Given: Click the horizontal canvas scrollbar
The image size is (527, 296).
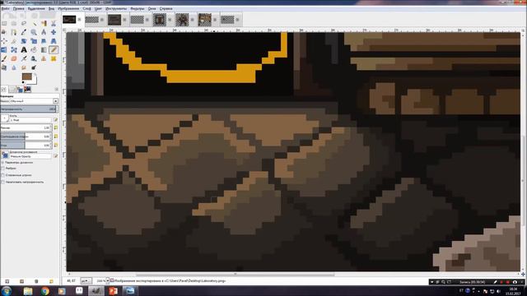Looking at the screenshot, I should (236, 275).
